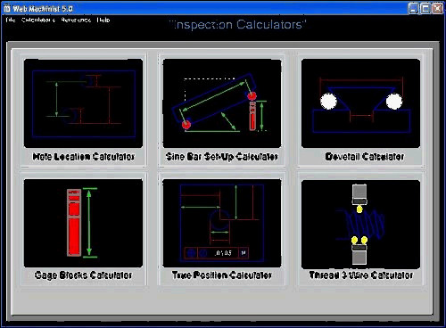Click the Dovetail Calculator text label
Viewport: 446px width, 328px height.
(x=365, y=157)
